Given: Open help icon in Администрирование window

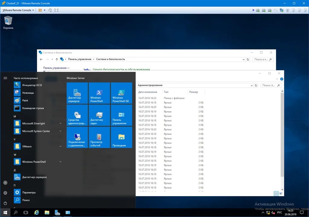Looking at the screenshot, I should 282,79.
